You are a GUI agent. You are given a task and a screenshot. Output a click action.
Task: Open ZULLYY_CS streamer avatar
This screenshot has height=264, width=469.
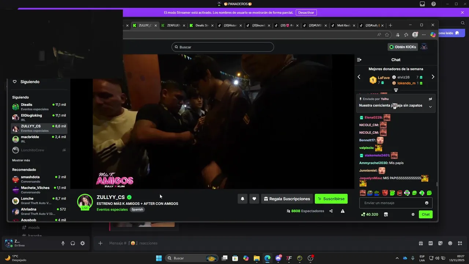point(85,201)
